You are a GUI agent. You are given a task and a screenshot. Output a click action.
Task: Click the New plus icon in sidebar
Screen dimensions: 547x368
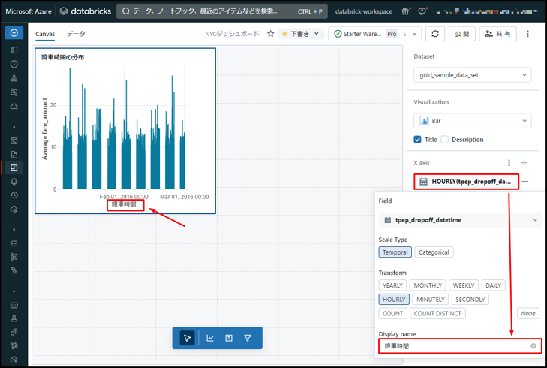[x=14, y=33]
